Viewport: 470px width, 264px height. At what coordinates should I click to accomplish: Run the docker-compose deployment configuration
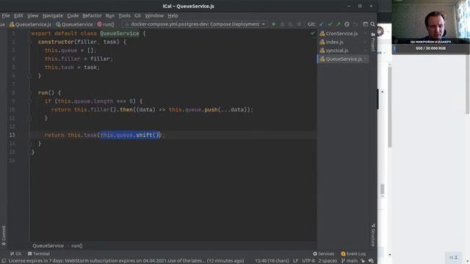point(273,24)
